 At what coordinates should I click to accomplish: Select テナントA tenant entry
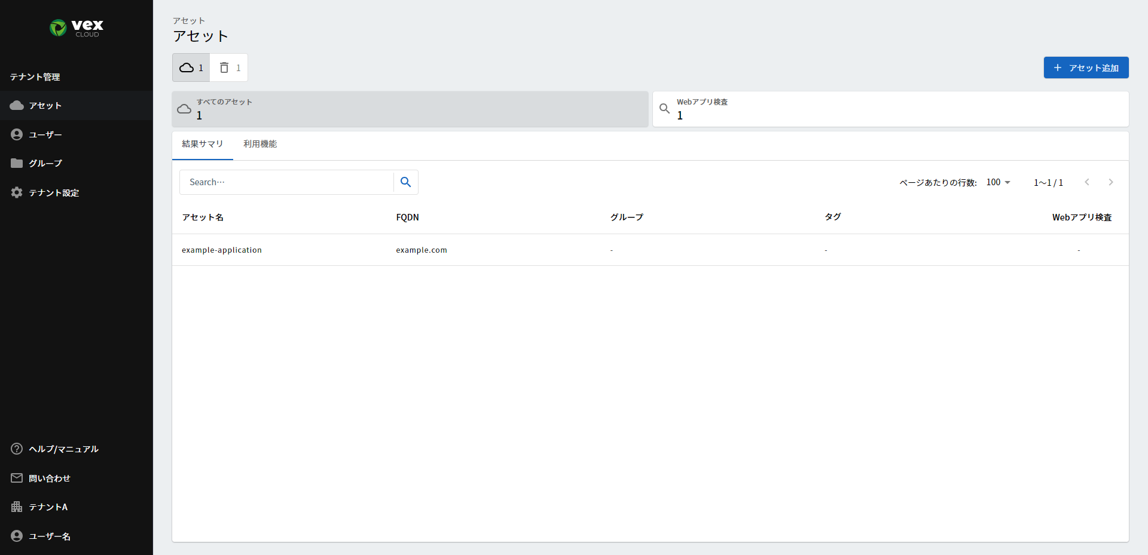(77, 507)
